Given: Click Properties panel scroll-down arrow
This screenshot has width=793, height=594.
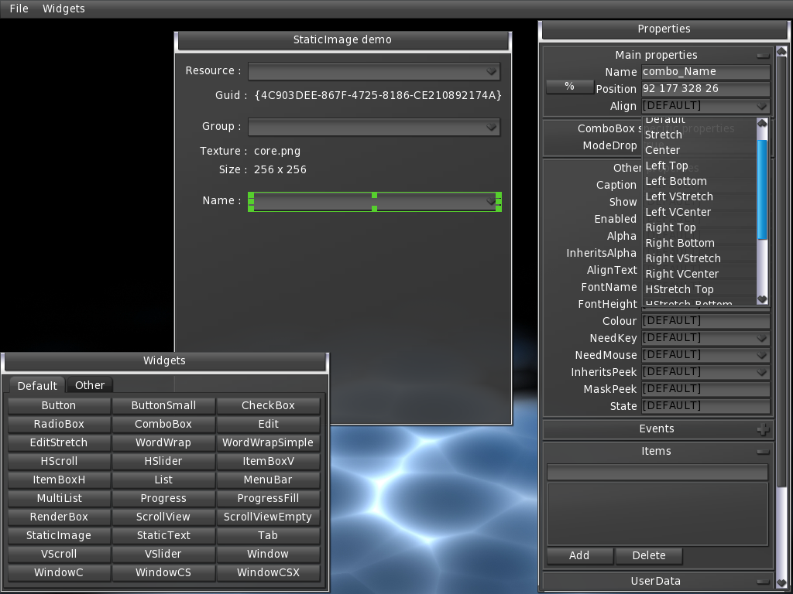Looking at the screenshot, I should point(781,582).
